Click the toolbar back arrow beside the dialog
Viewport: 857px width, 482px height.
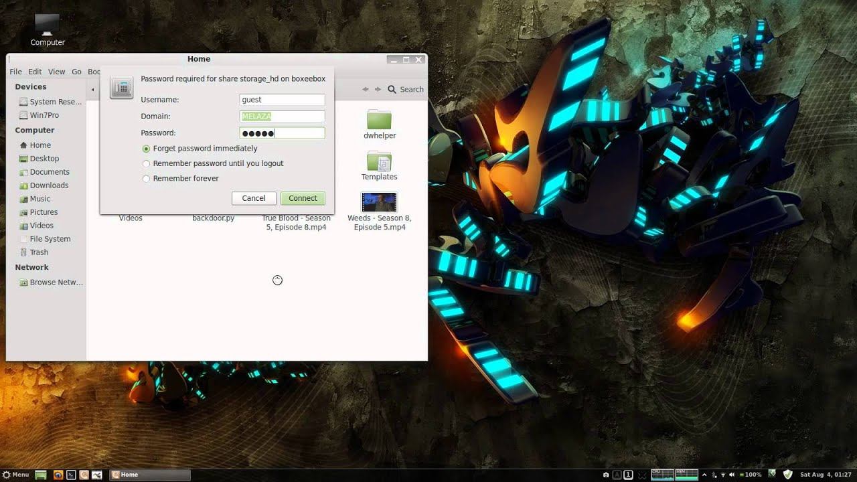pos(93,90)
